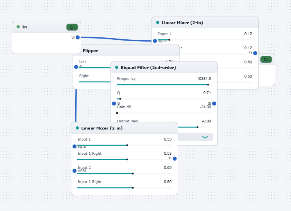Click the Input 1 Right value 0.53
291x211 pixels.
pos(168,153)
